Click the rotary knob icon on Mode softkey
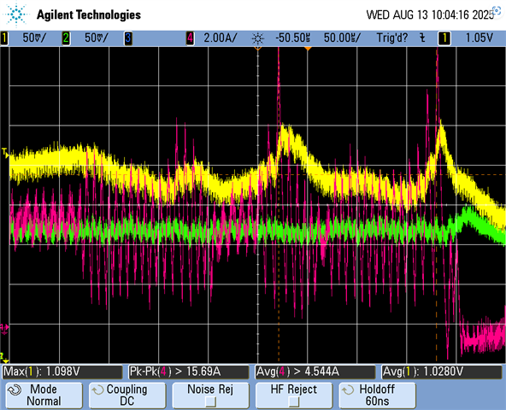This screenshot has height=410, width=506. [15, 390]
